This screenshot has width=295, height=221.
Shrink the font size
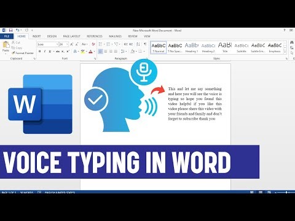(77, 44)
